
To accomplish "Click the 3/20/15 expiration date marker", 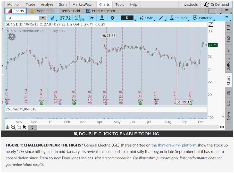I will click(x=89, y=97).
